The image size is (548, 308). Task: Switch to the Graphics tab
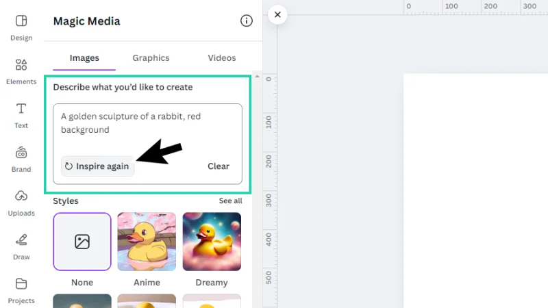(151, 58)
